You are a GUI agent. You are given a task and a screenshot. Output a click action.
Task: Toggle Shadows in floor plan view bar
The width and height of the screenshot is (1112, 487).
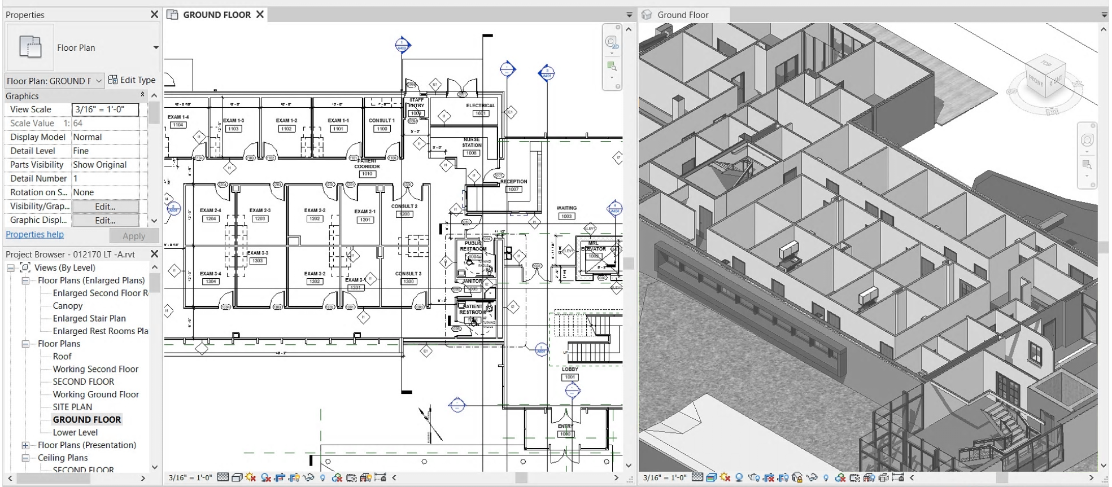266,477
